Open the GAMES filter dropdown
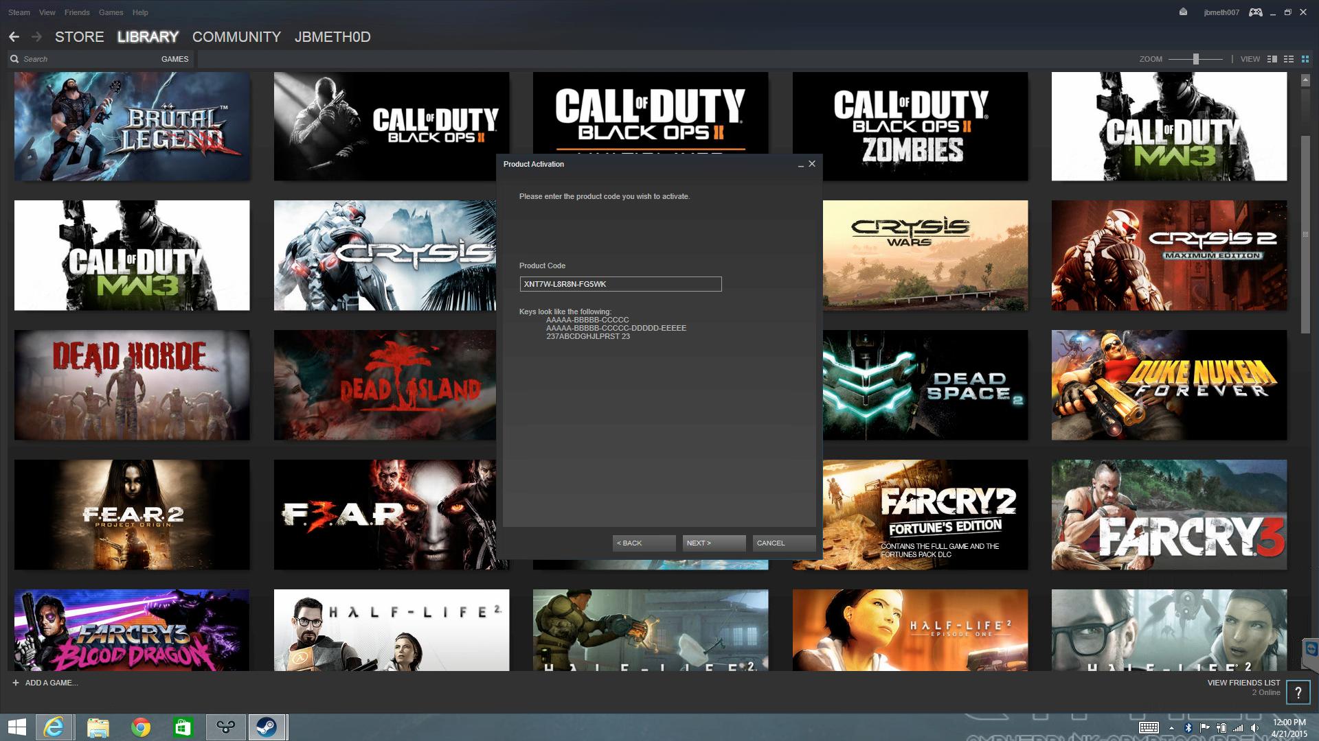 click(174, 59)
